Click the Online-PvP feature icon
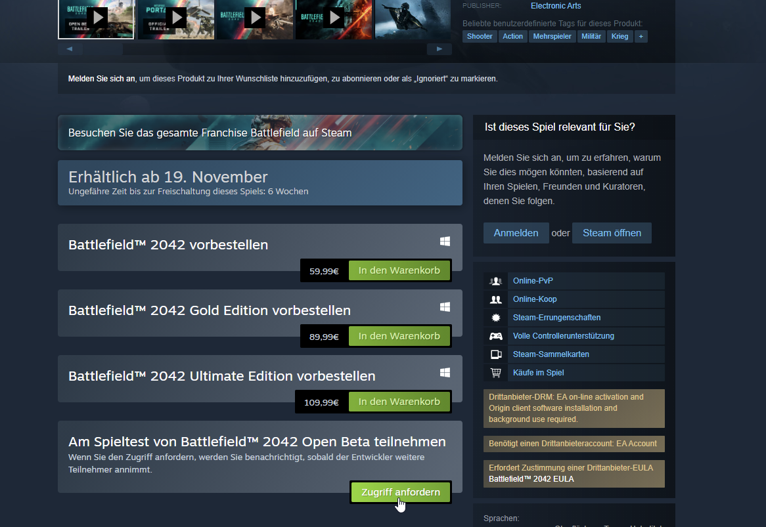The image size is (766, 527). click(496, 281)
